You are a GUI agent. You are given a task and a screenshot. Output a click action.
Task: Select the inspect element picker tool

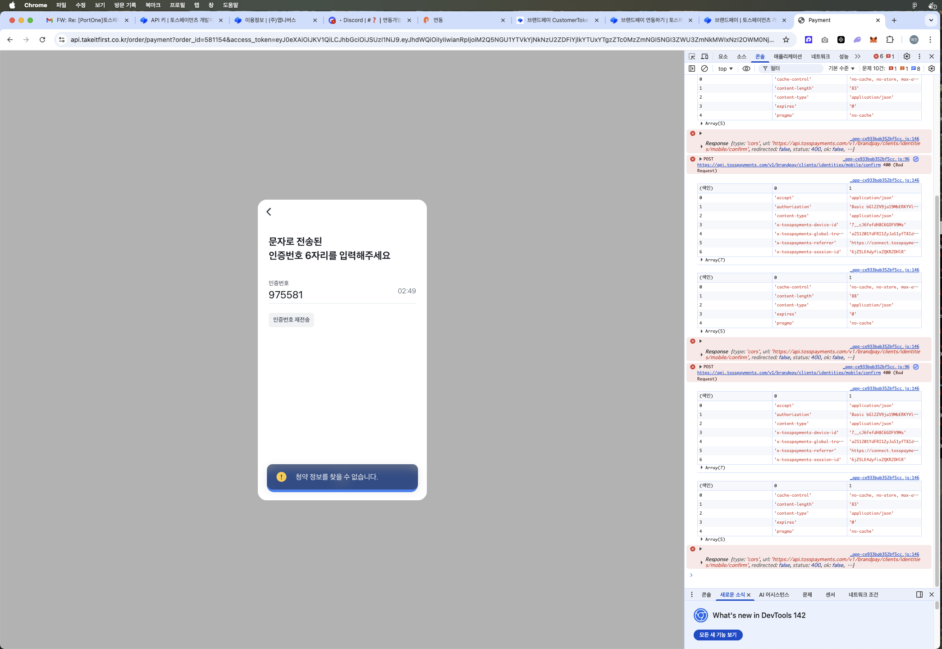click(692, 56)
